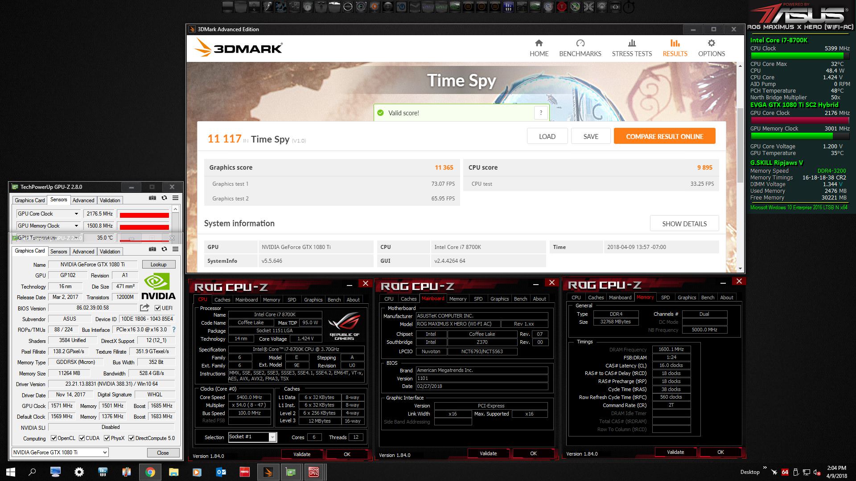Click refresh icon in GPU-Z Graphics Card window
856x481 pixels.
pyautogui.click(x=164, y=249)
